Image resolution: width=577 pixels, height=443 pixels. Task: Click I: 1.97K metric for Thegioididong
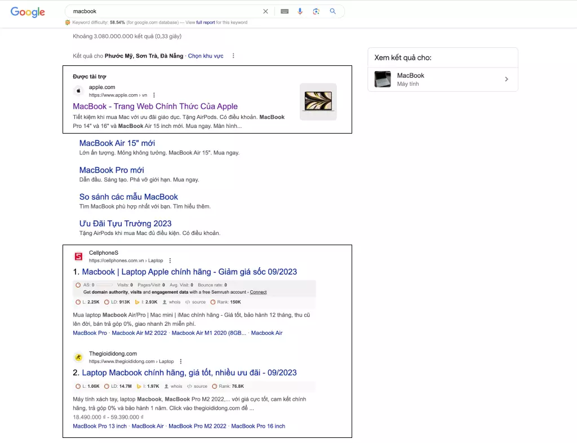pos(148,386)
